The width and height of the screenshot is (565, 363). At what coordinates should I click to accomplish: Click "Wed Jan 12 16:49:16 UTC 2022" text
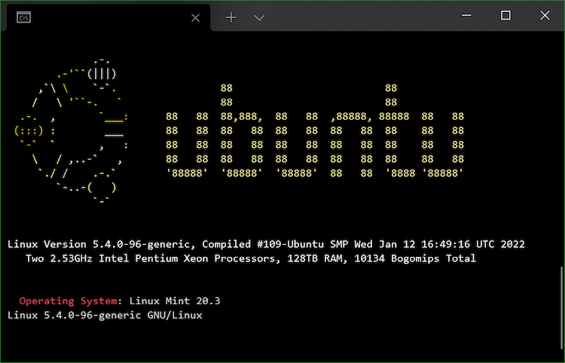tap(440, 244)
